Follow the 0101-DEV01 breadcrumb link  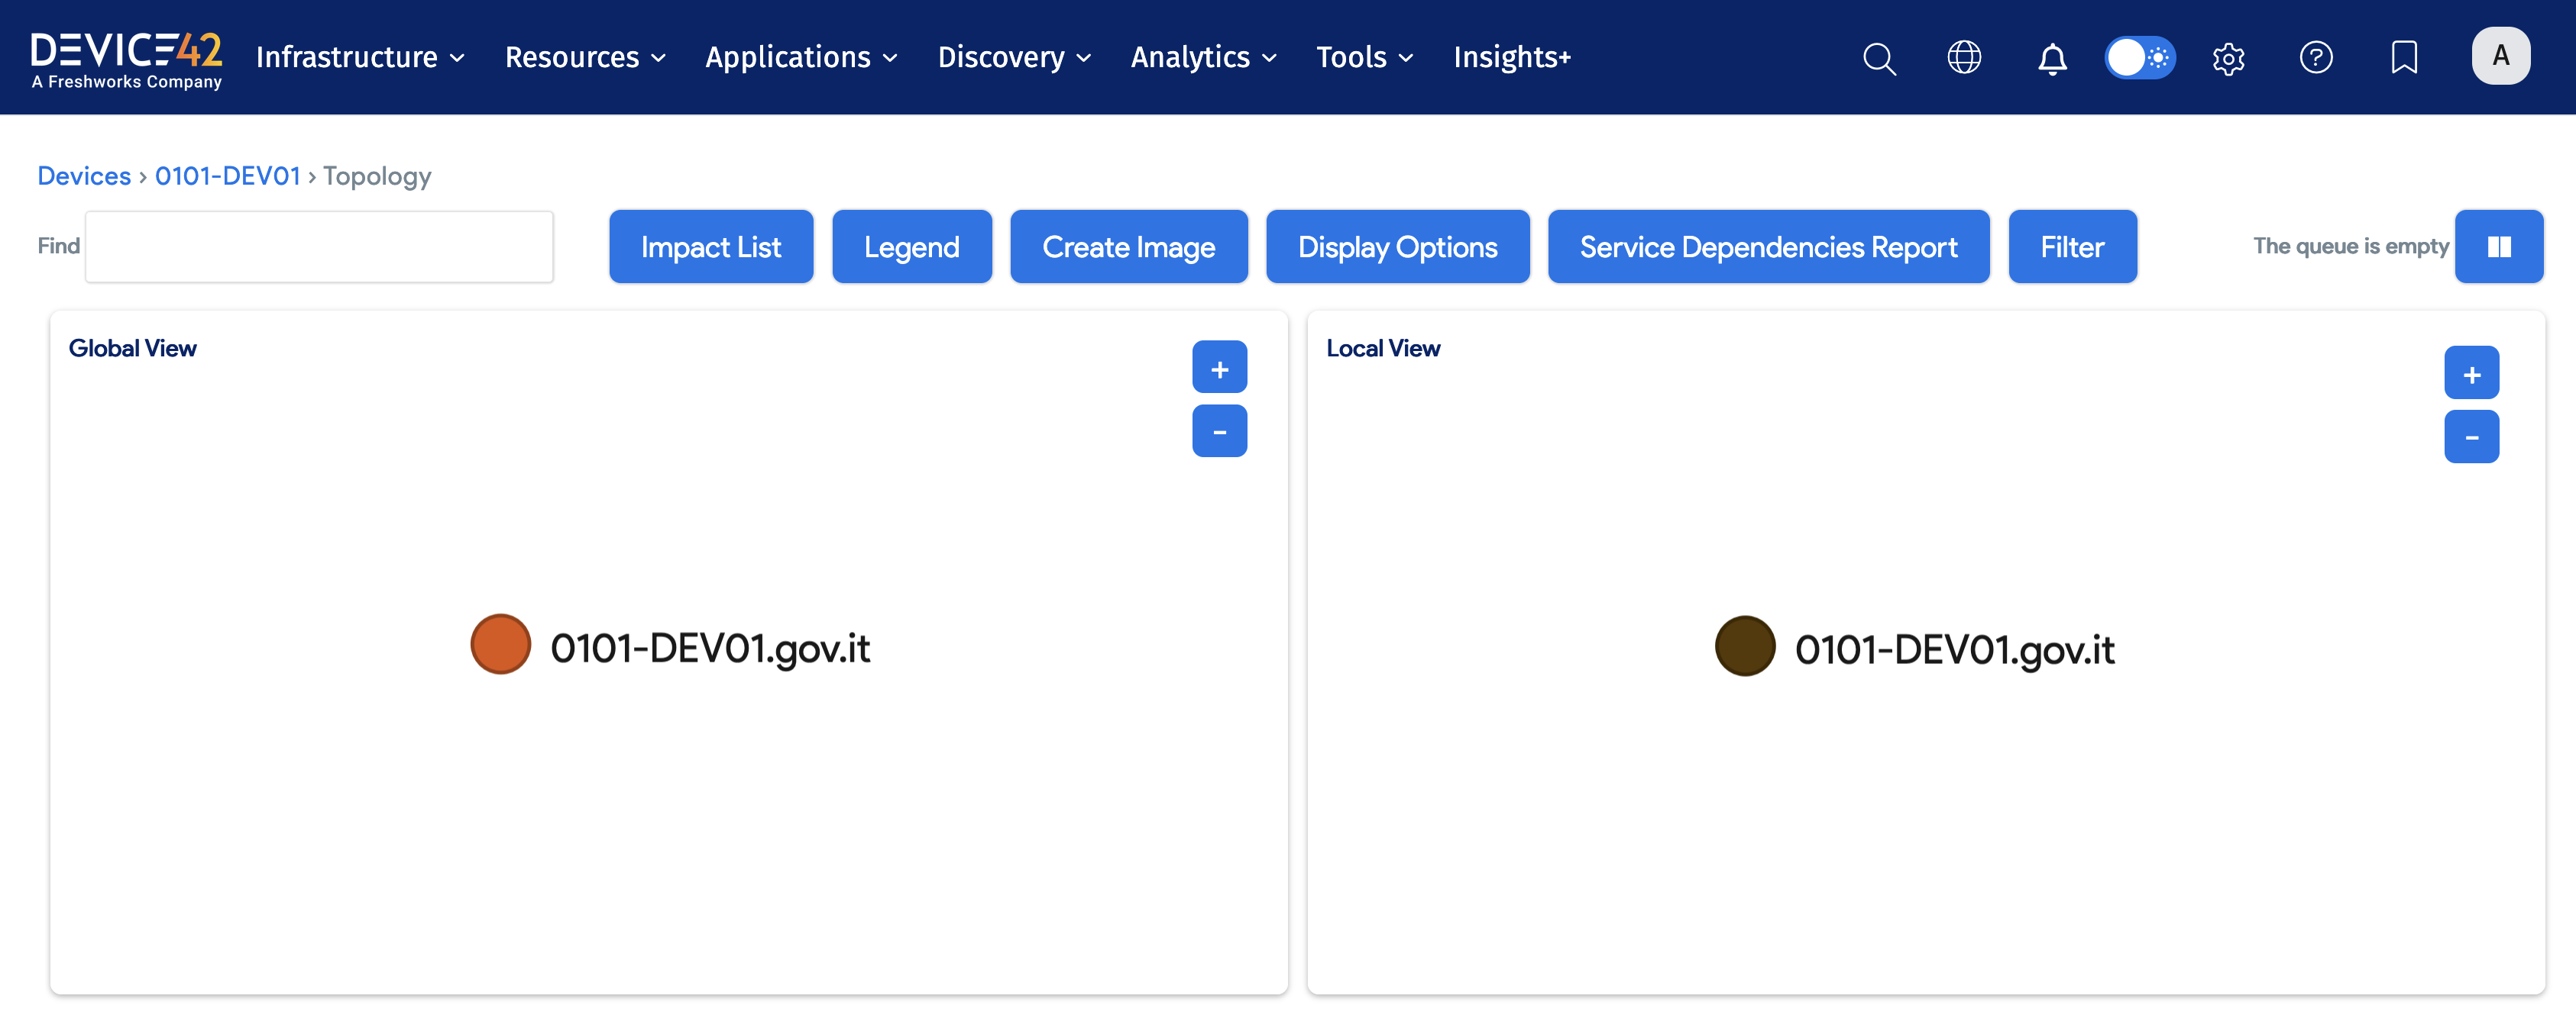coord(227,176)
